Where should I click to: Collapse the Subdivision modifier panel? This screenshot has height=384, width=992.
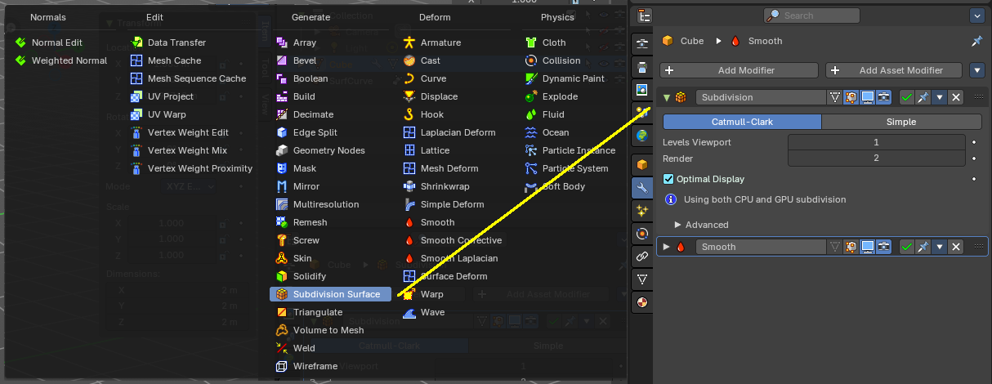[667, 97]
